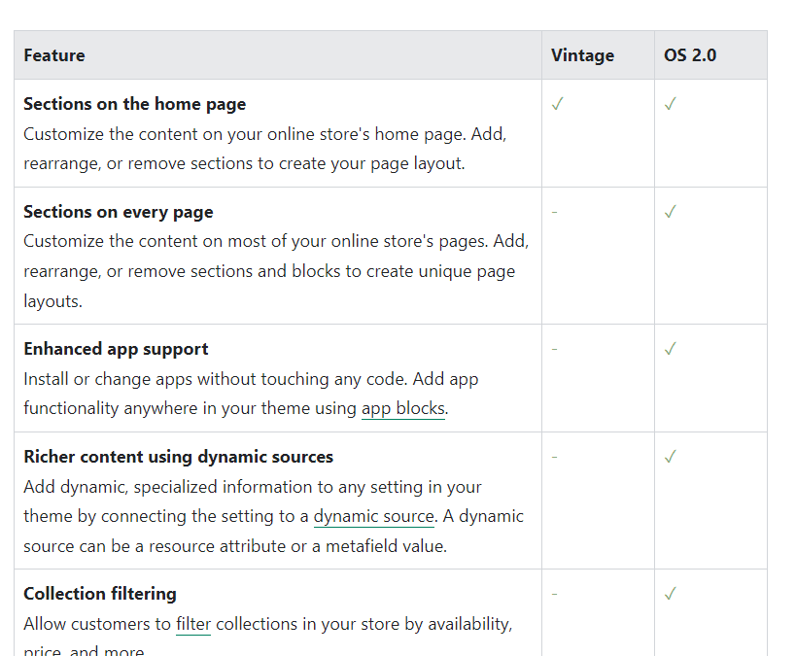Viewport: 796px width, 656px height.
Task: Click the checkmark under Vintage for Sections on home page
Action: point(558,102)
